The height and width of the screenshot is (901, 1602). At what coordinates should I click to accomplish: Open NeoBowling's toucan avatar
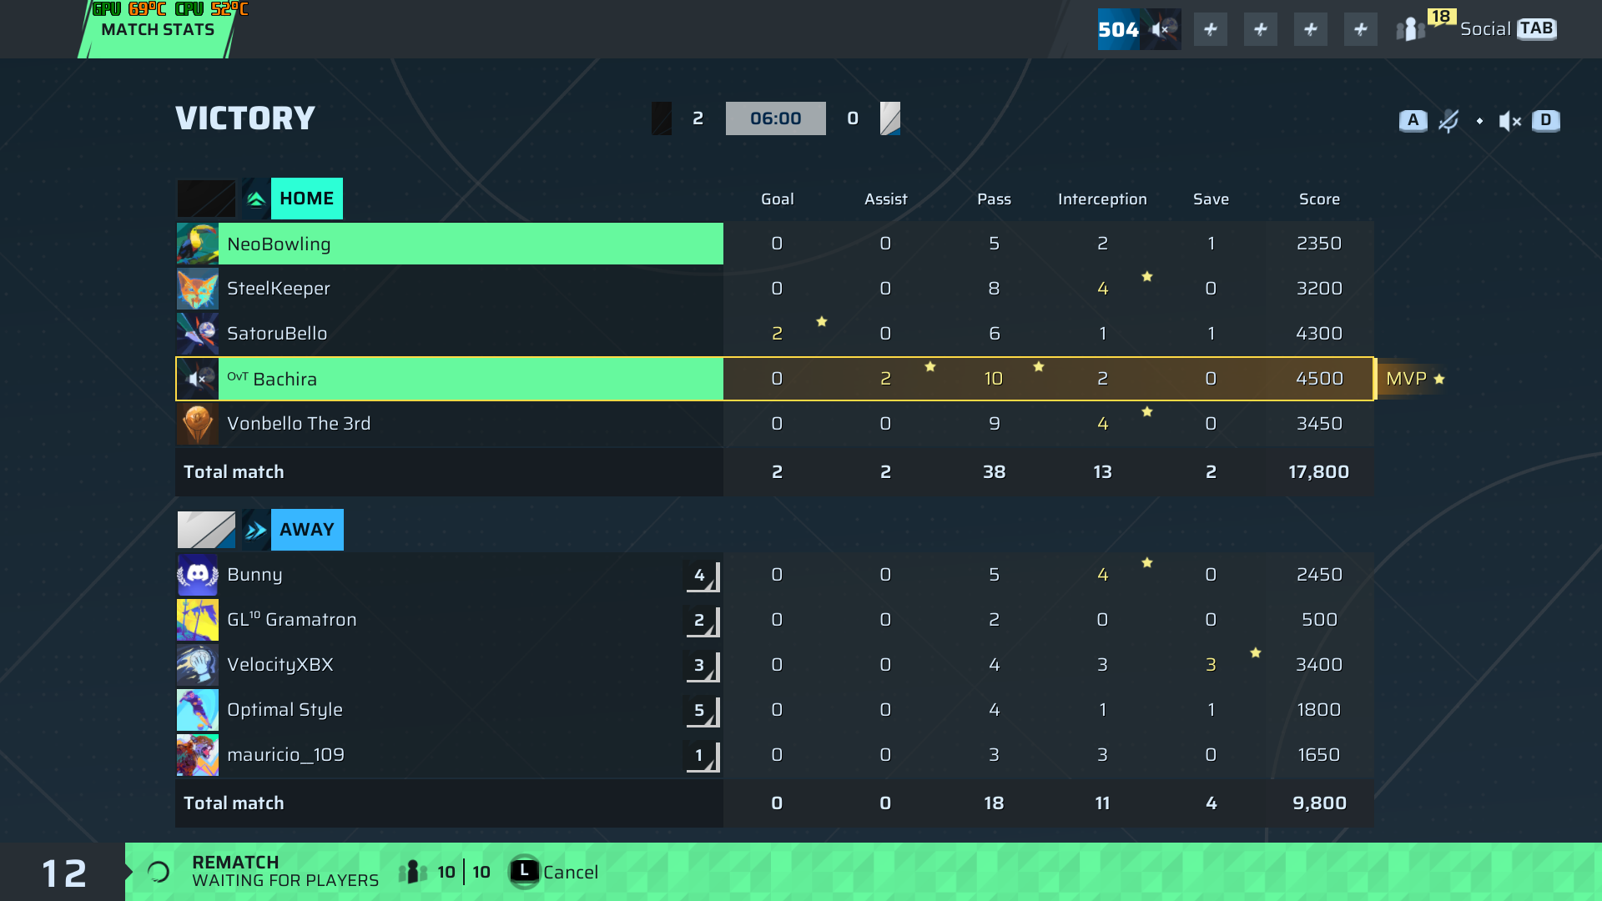(x=198, y=244)
